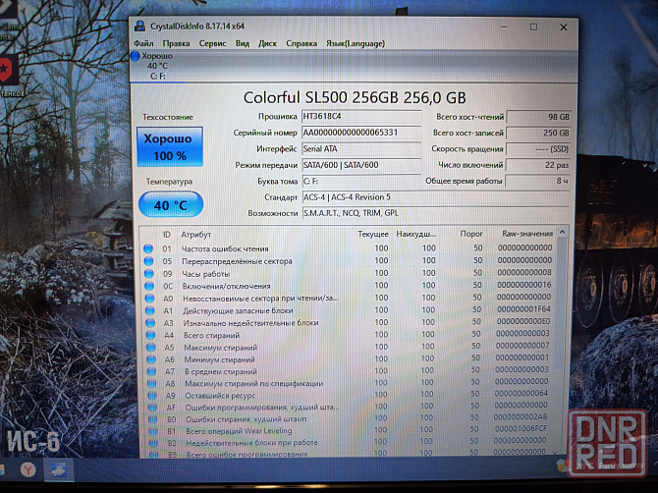
Task: Click the Атрибут column header
Action: coord(196,235)
